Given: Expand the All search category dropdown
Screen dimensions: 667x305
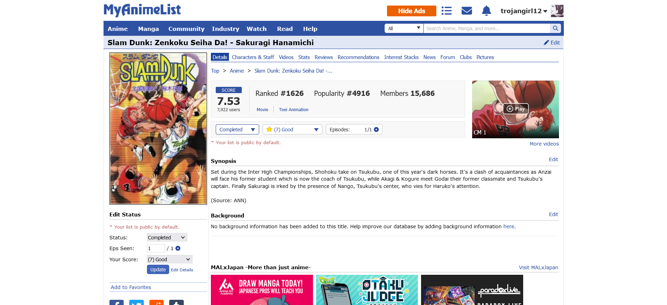Looking at the screenshot, I should tap(404, 28).
